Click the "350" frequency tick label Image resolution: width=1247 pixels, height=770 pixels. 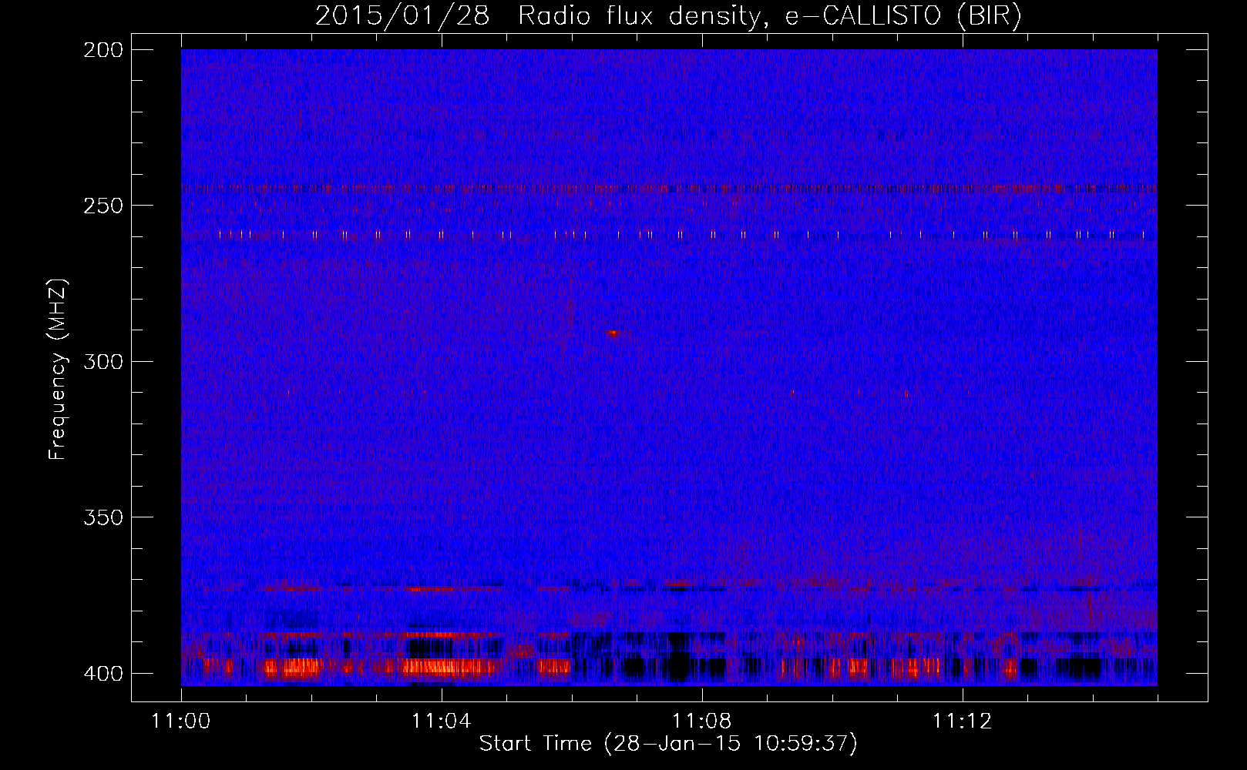tap(103, 517)
